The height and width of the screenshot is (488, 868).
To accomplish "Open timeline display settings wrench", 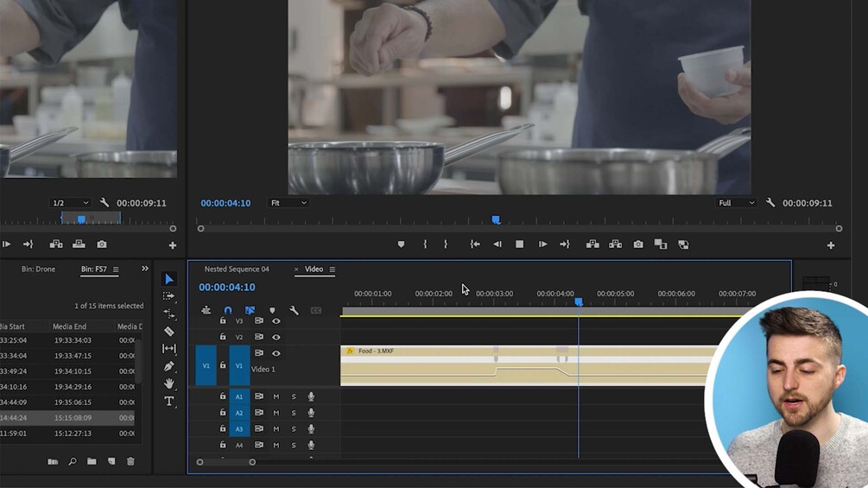I will 294,310.
